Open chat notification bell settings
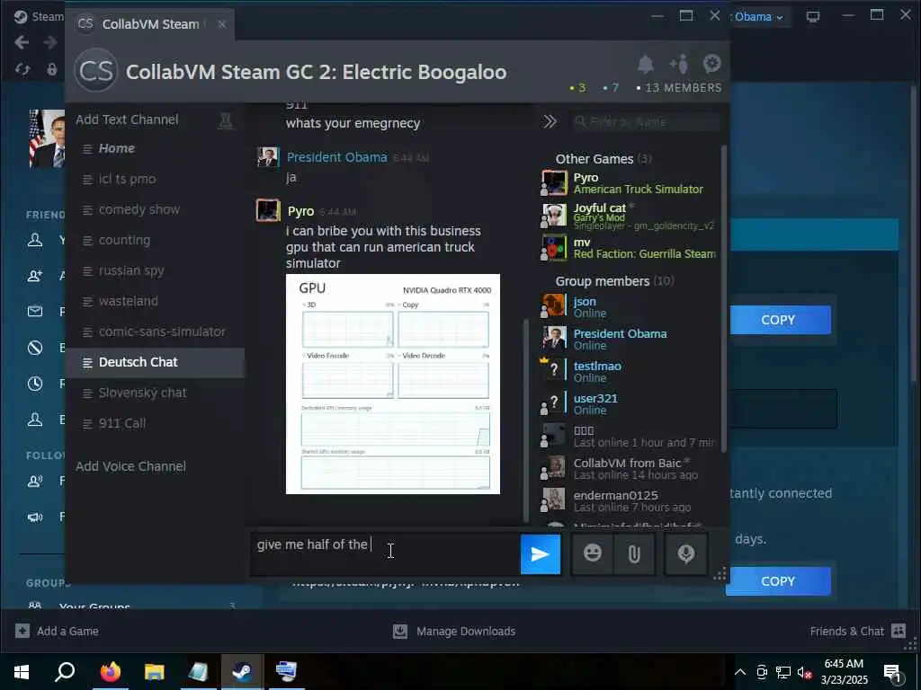 tap(646, 64)
